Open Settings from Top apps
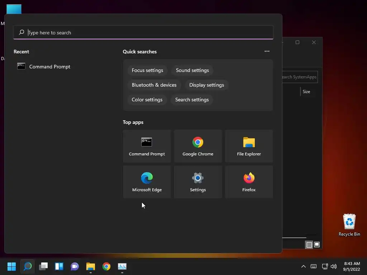 (x=198, y=182)
